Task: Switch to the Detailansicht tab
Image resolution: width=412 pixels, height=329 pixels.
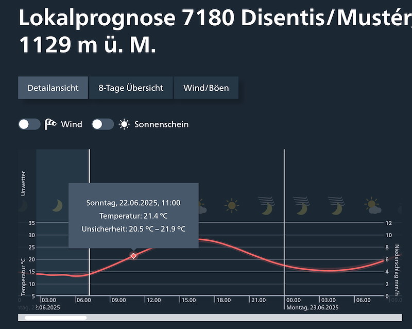Action: click(53, 88)
